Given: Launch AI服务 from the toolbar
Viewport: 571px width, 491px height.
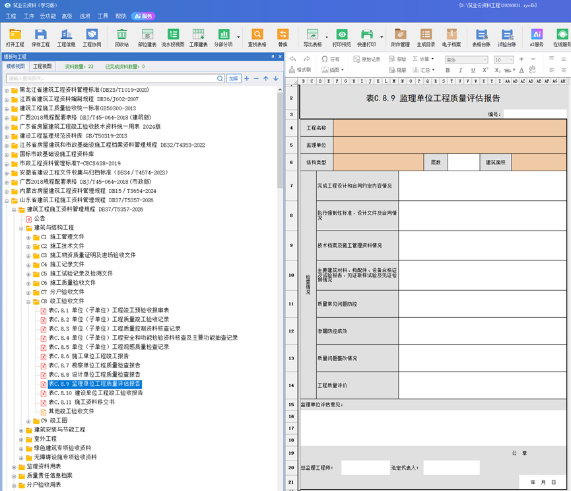Looking at the screenshot, I should pos(537,38).
